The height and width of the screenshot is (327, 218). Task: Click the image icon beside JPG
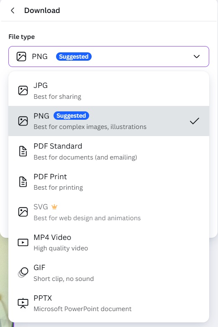coord(23,90)
